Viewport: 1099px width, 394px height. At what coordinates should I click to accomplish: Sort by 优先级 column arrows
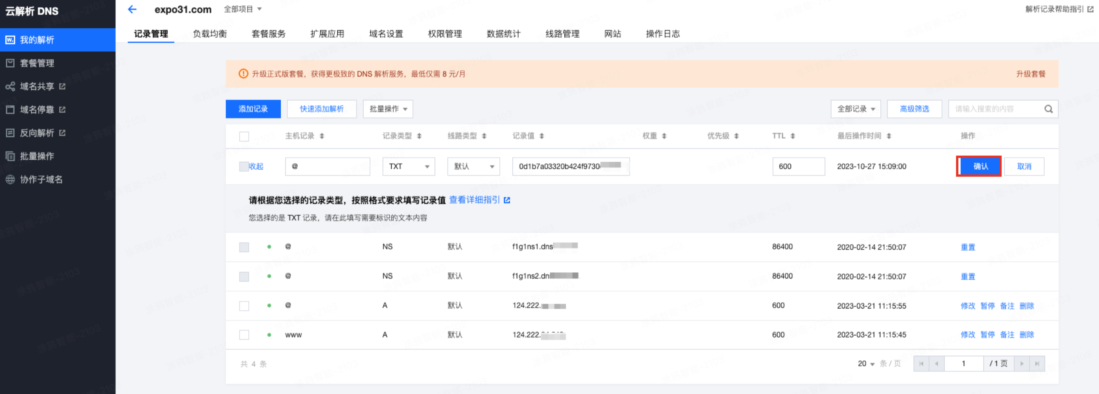pos(736,136)
